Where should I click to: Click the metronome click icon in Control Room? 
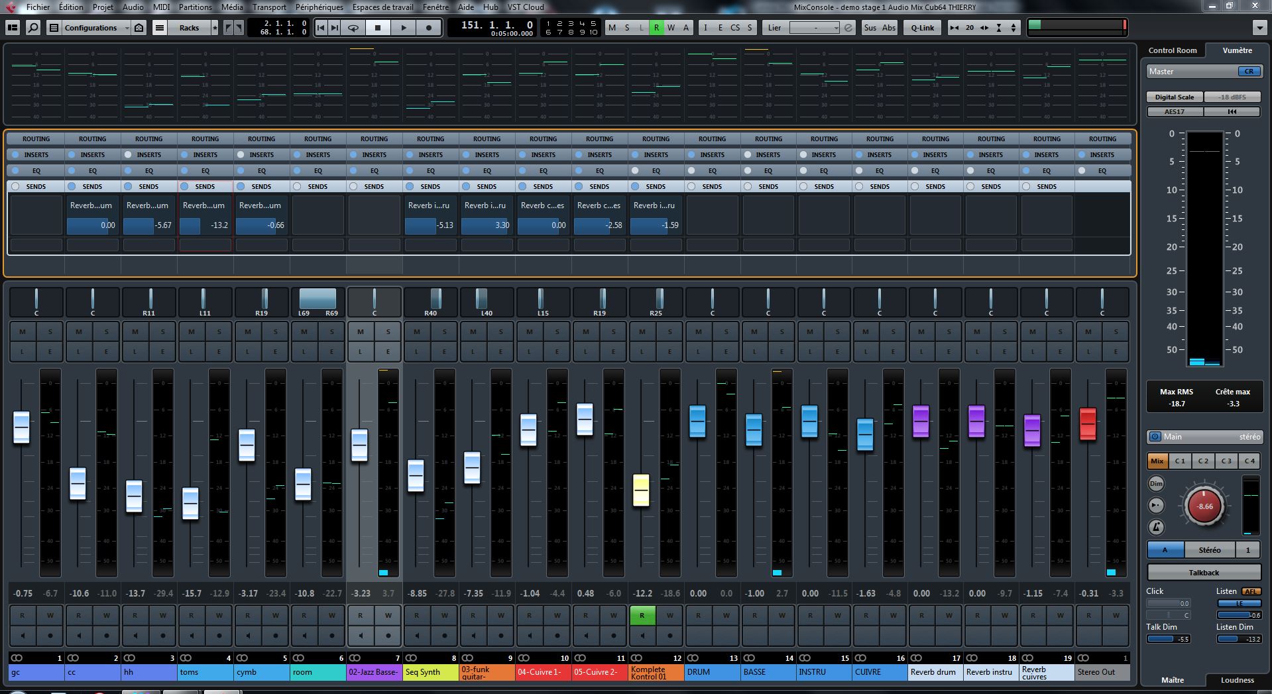[1156, 528]
